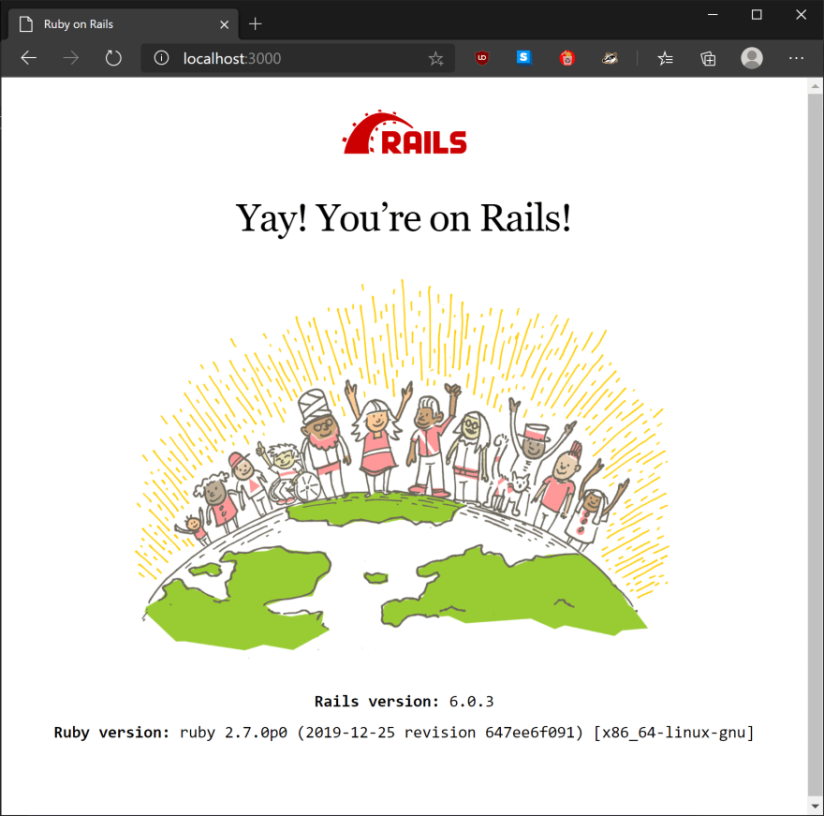
Task: Minimize the browser window
Action: pos(713,15)
